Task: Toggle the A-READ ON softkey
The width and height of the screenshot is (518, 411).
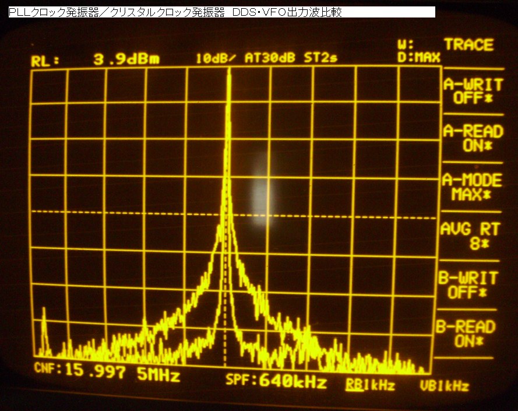Action: point(473,138)
